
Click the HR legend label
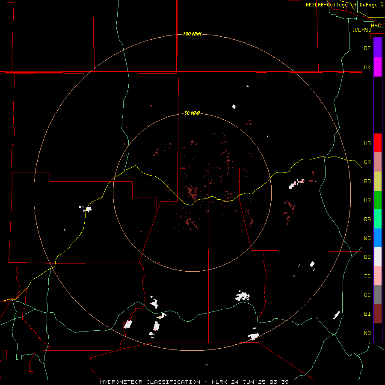point(367,200)
